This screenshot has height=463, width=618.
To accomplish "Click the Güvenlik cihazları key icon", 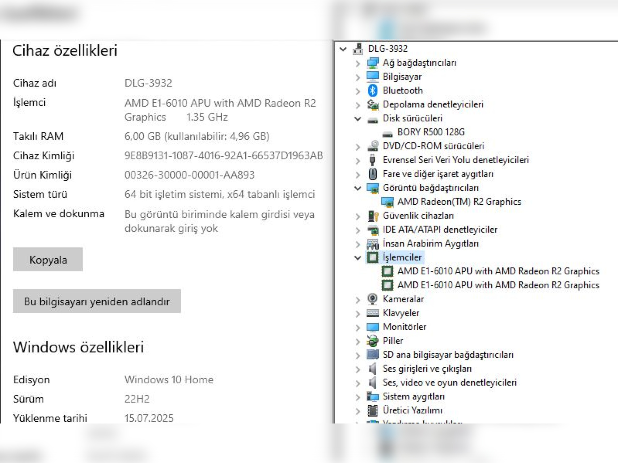I will [x=373, y=216].
